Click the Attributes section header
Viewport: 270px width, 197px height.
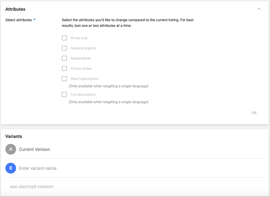point(15,9)
